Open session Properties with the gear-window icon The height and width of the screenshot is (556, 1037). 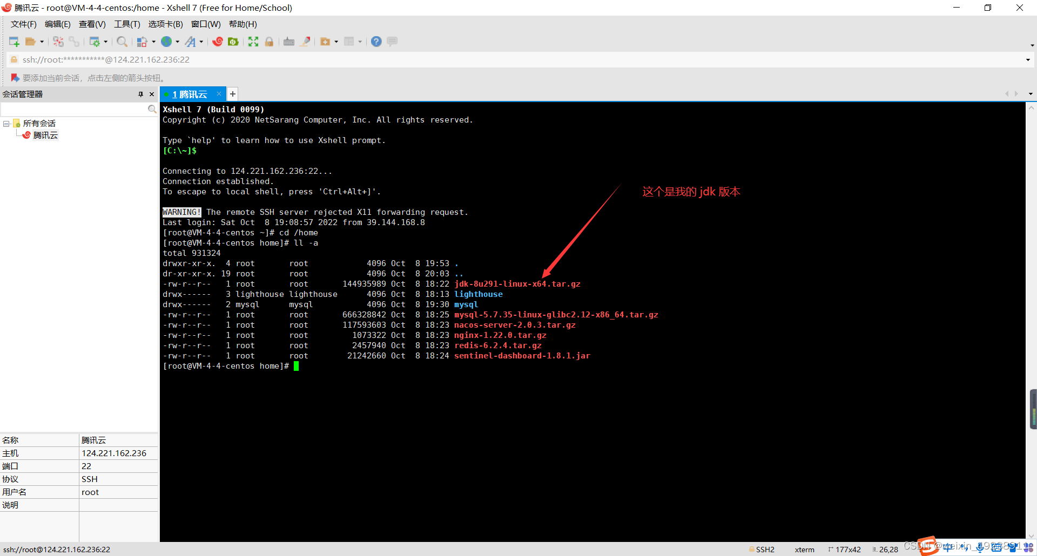click(95, 42)
